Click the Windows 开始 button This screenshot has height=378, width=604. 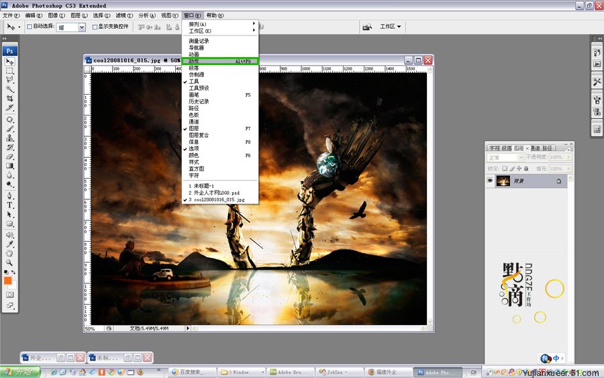point(20,372)
